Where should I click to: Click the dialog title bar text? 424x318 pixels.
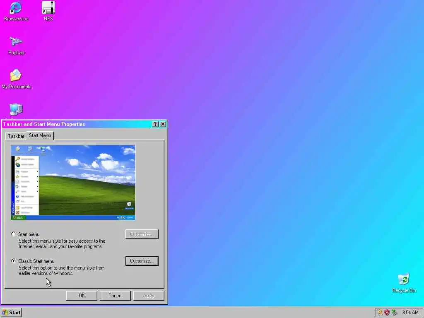(x=44, y=124)
